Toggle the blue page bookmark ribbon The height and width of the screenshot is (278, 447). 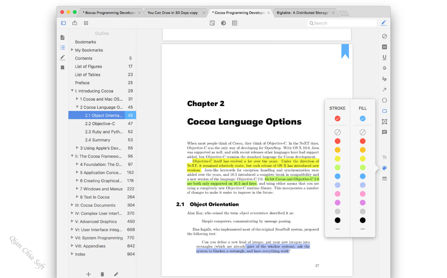coord(345,52)
